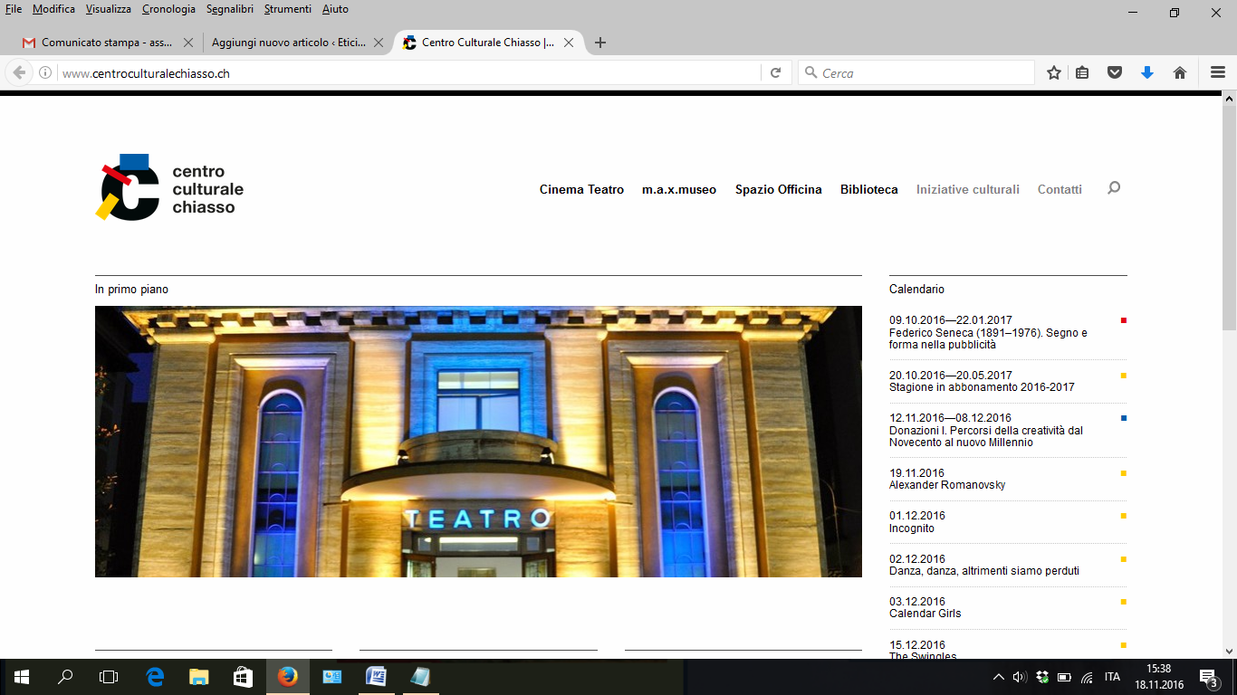
Task: Open Calendar Girls event
Action: (1008, 607)
